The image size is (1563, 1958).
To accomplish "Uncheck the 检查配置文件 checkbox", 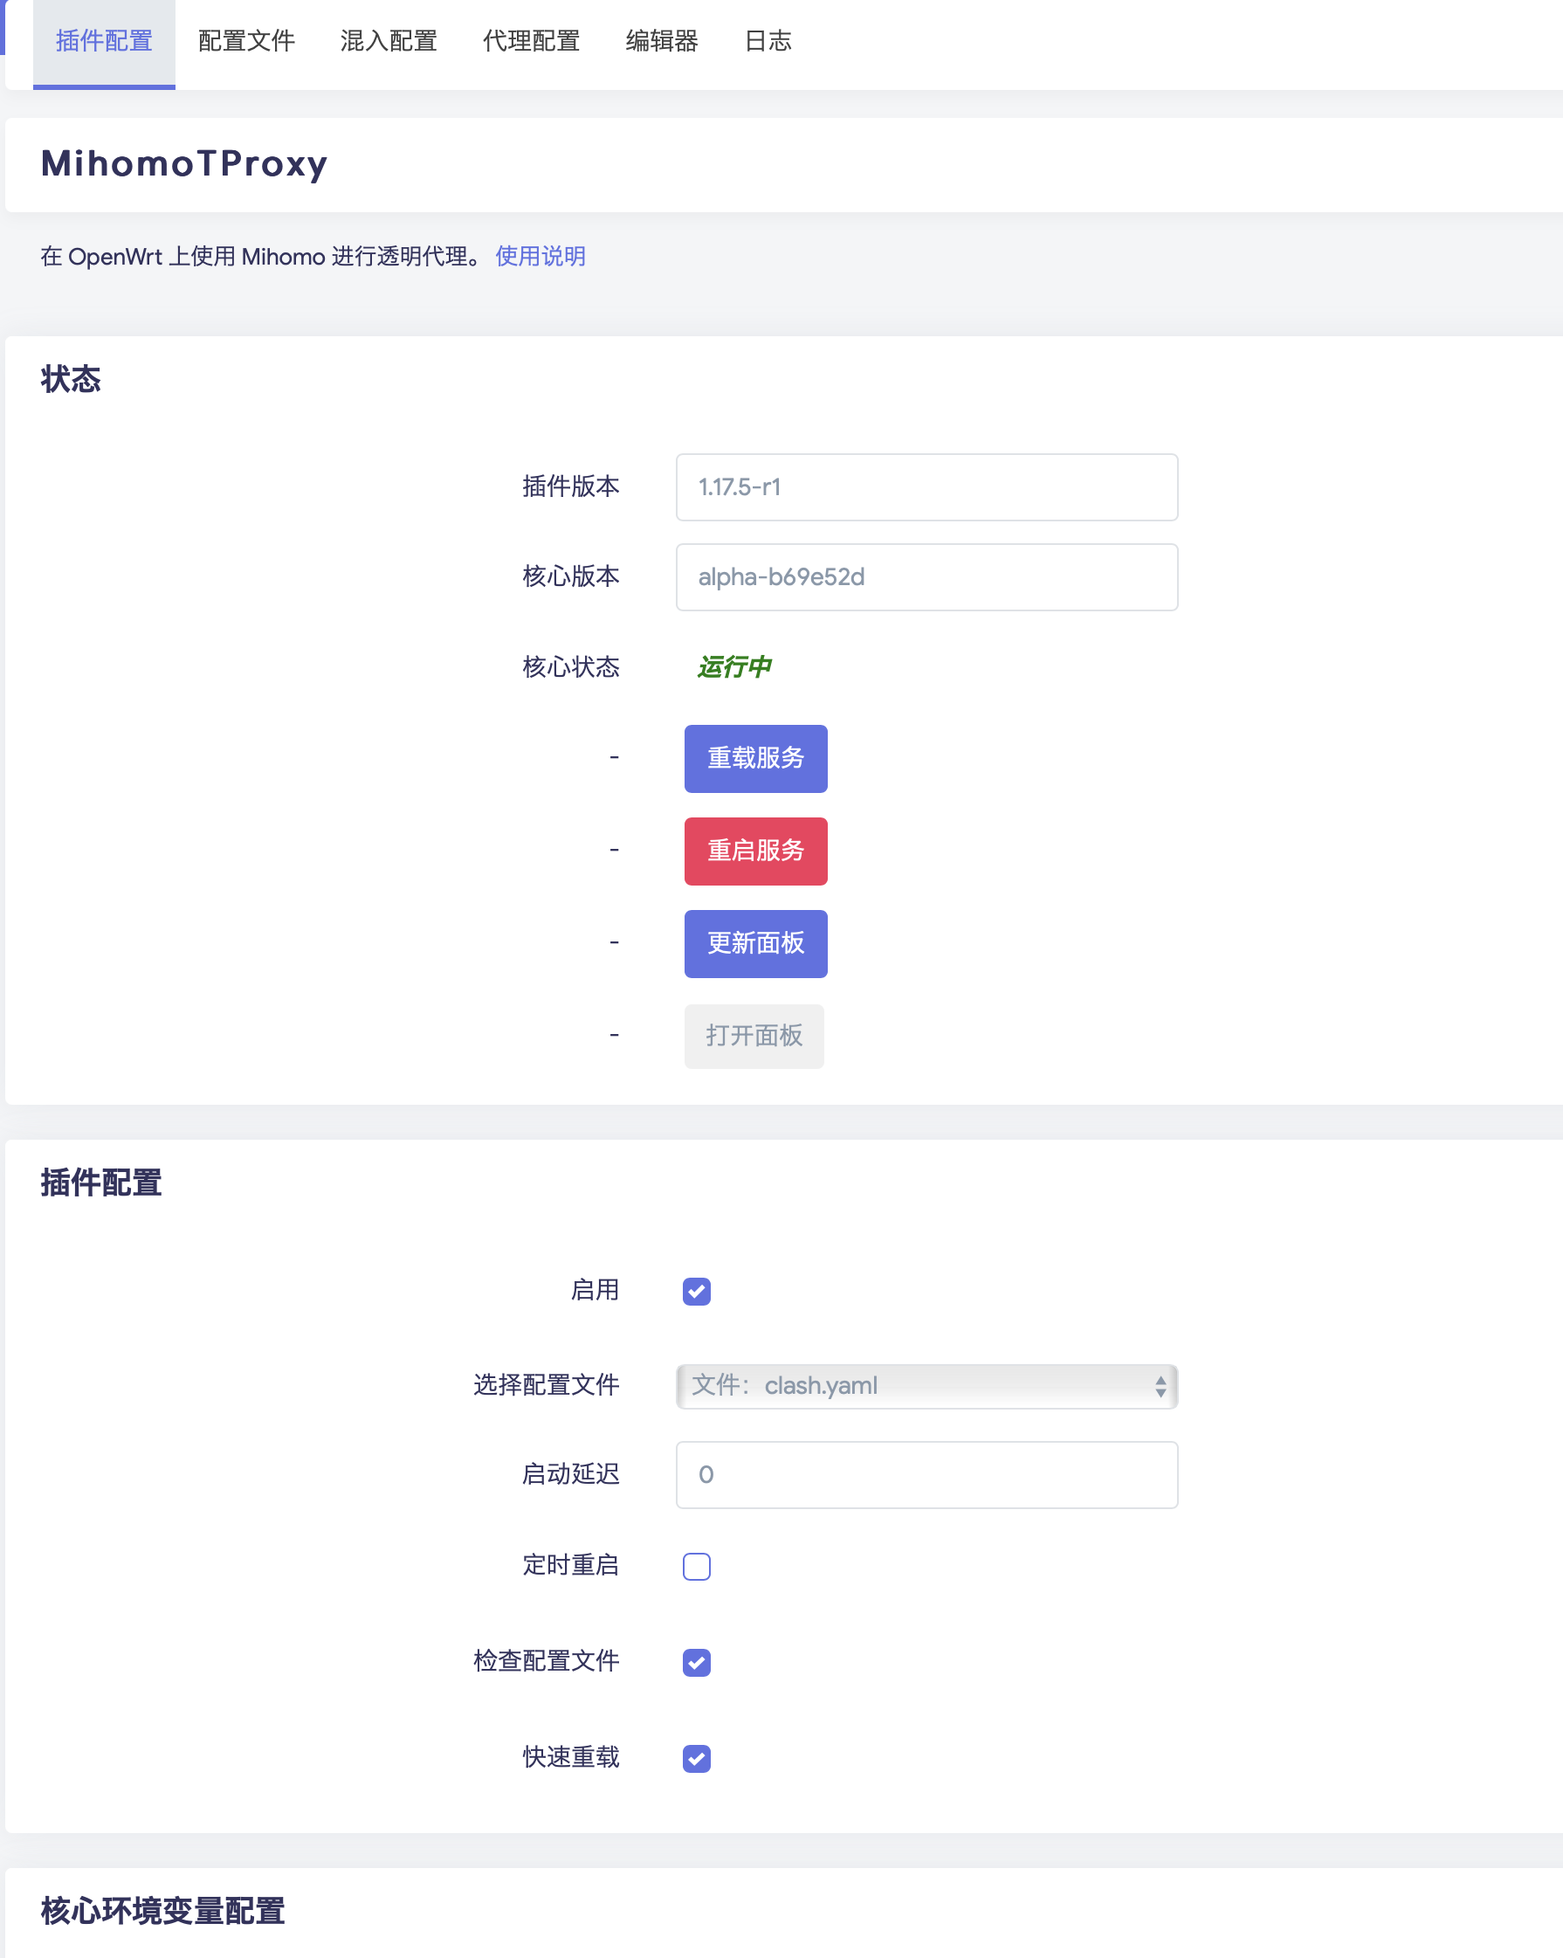I will (697, 1663).
